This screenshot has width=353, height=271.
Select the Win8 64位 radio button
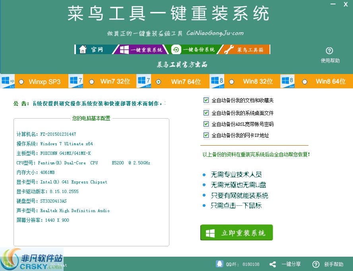(305, 82)
